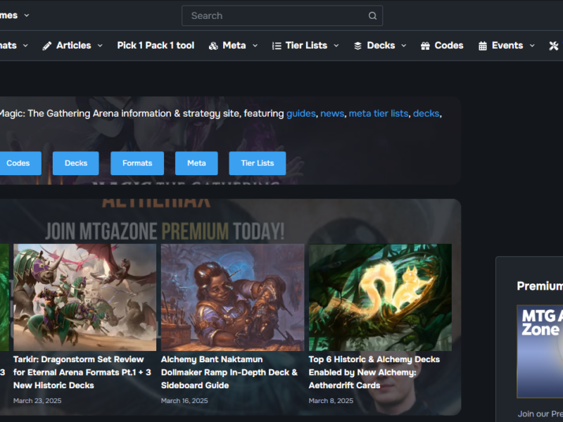
Task: Follow the 'meta tier lists' text link
Action: tap(379, 114)
